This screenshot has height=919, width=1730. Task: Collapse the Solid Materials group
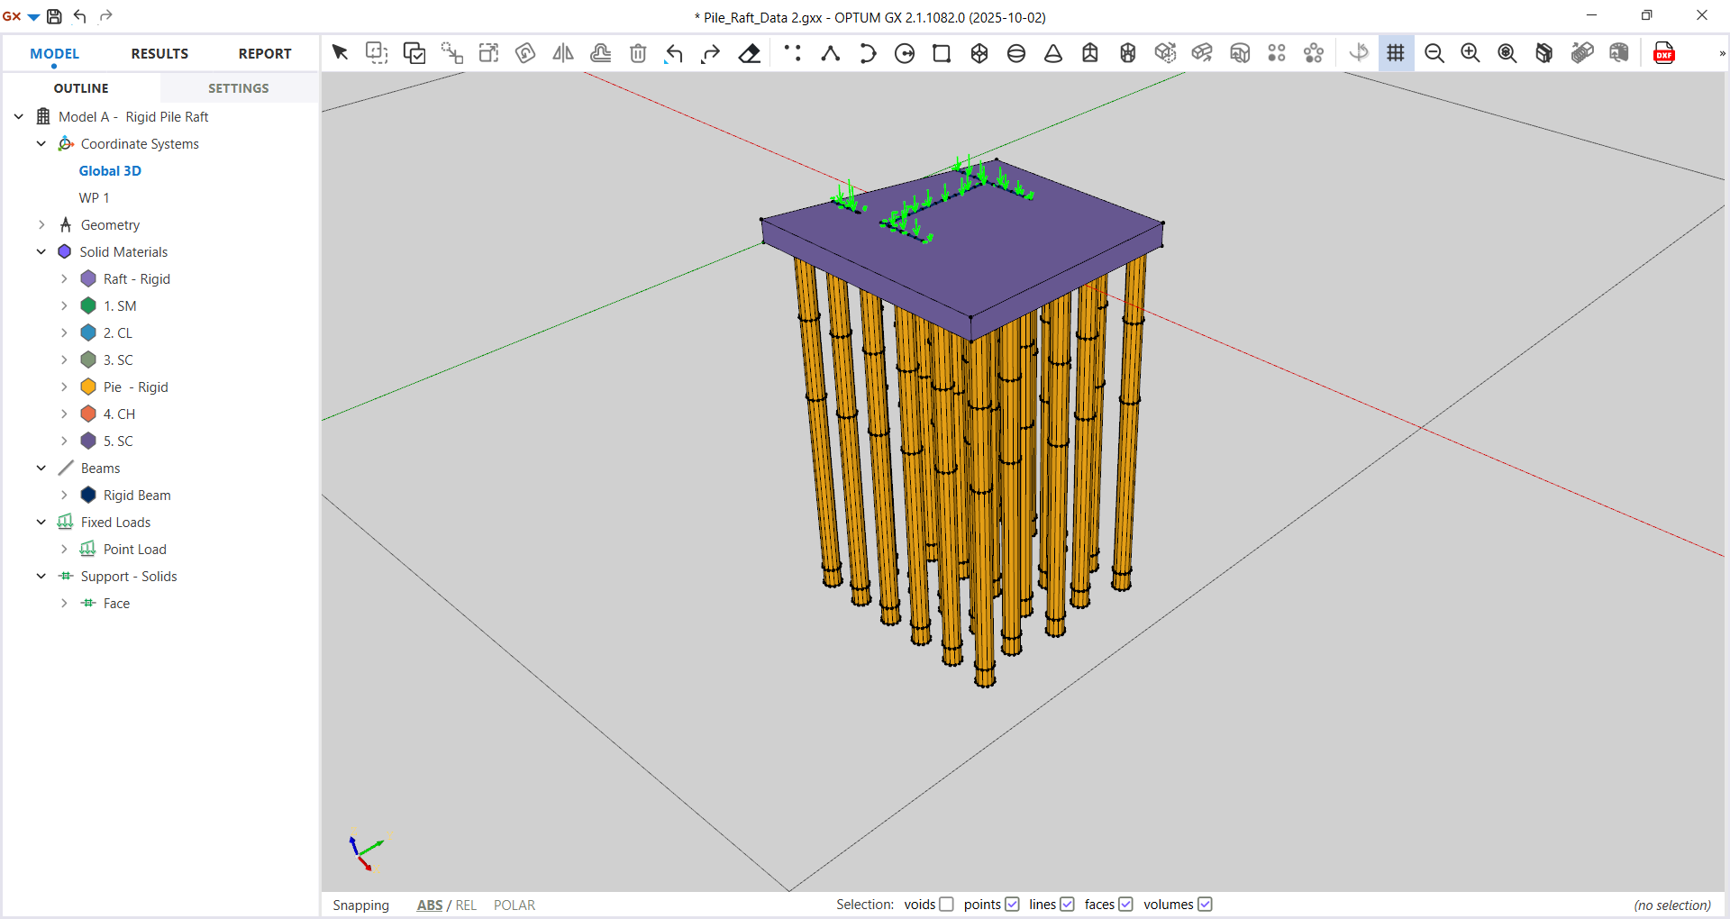tap(41, 252)
